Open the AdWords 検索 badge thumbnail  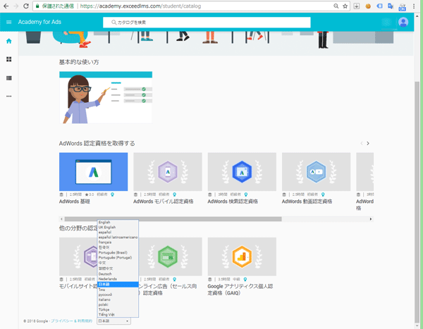click(x=242, y=172)
